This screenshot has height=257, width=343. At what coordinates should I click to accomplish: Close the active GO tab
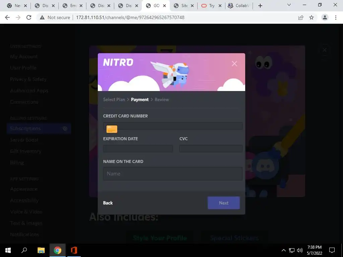tap(164, 6)
